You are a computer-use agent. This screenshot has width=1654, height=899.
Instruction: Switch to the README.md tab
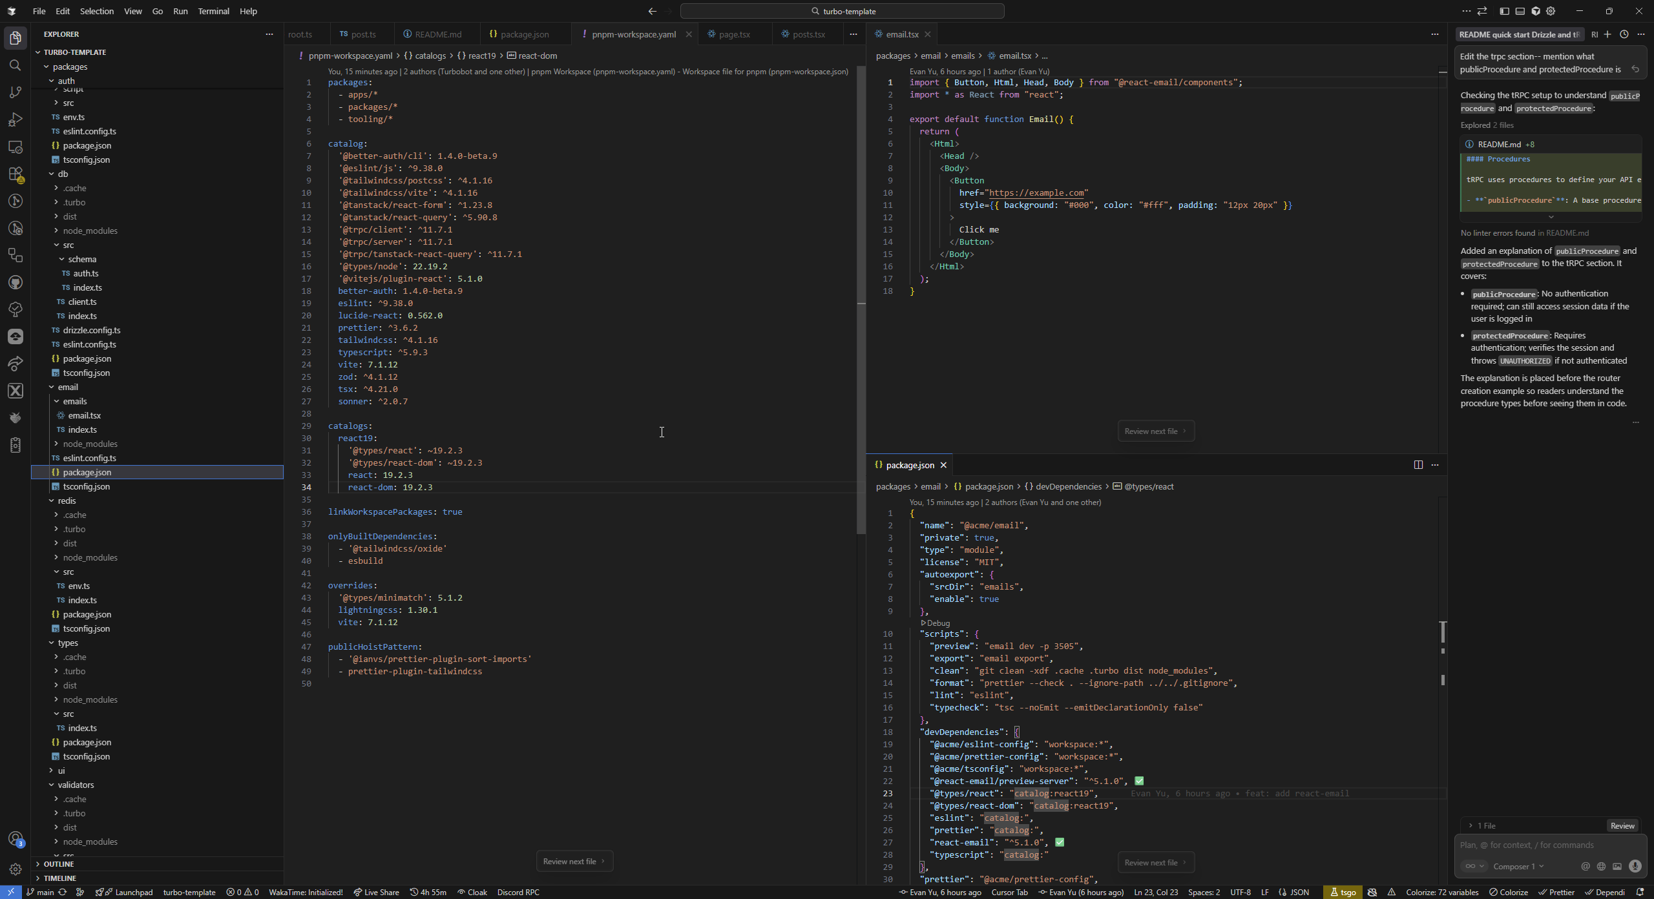click(x=437, y=34)
